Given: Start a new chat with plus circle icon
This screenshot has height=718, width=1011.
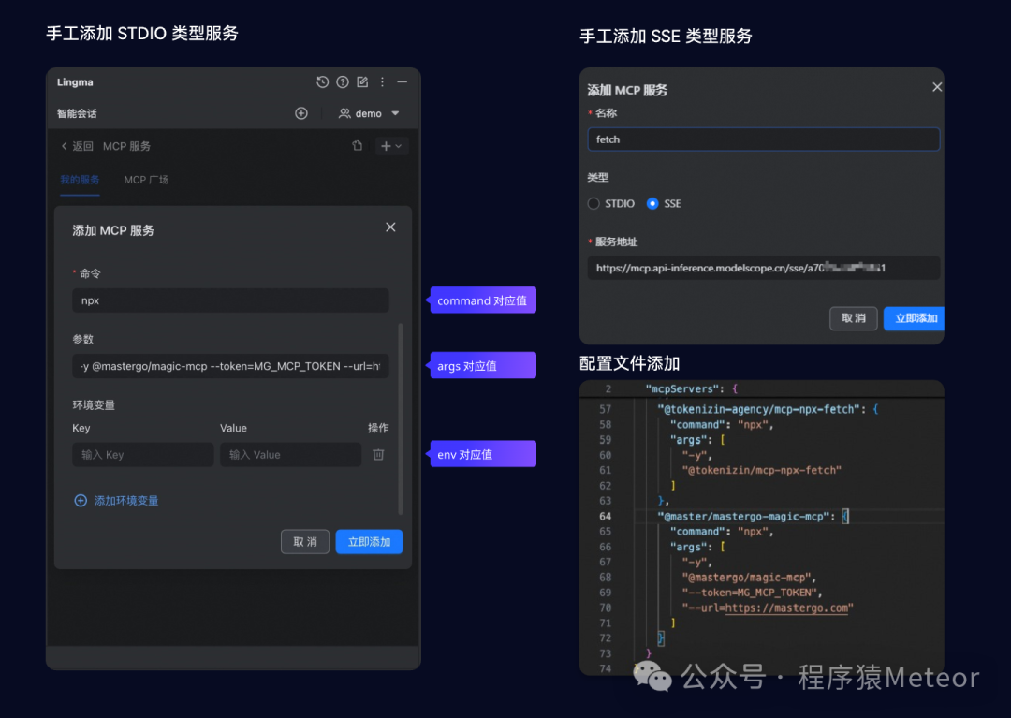Looking at the screenshot, I should click(301, 113).
